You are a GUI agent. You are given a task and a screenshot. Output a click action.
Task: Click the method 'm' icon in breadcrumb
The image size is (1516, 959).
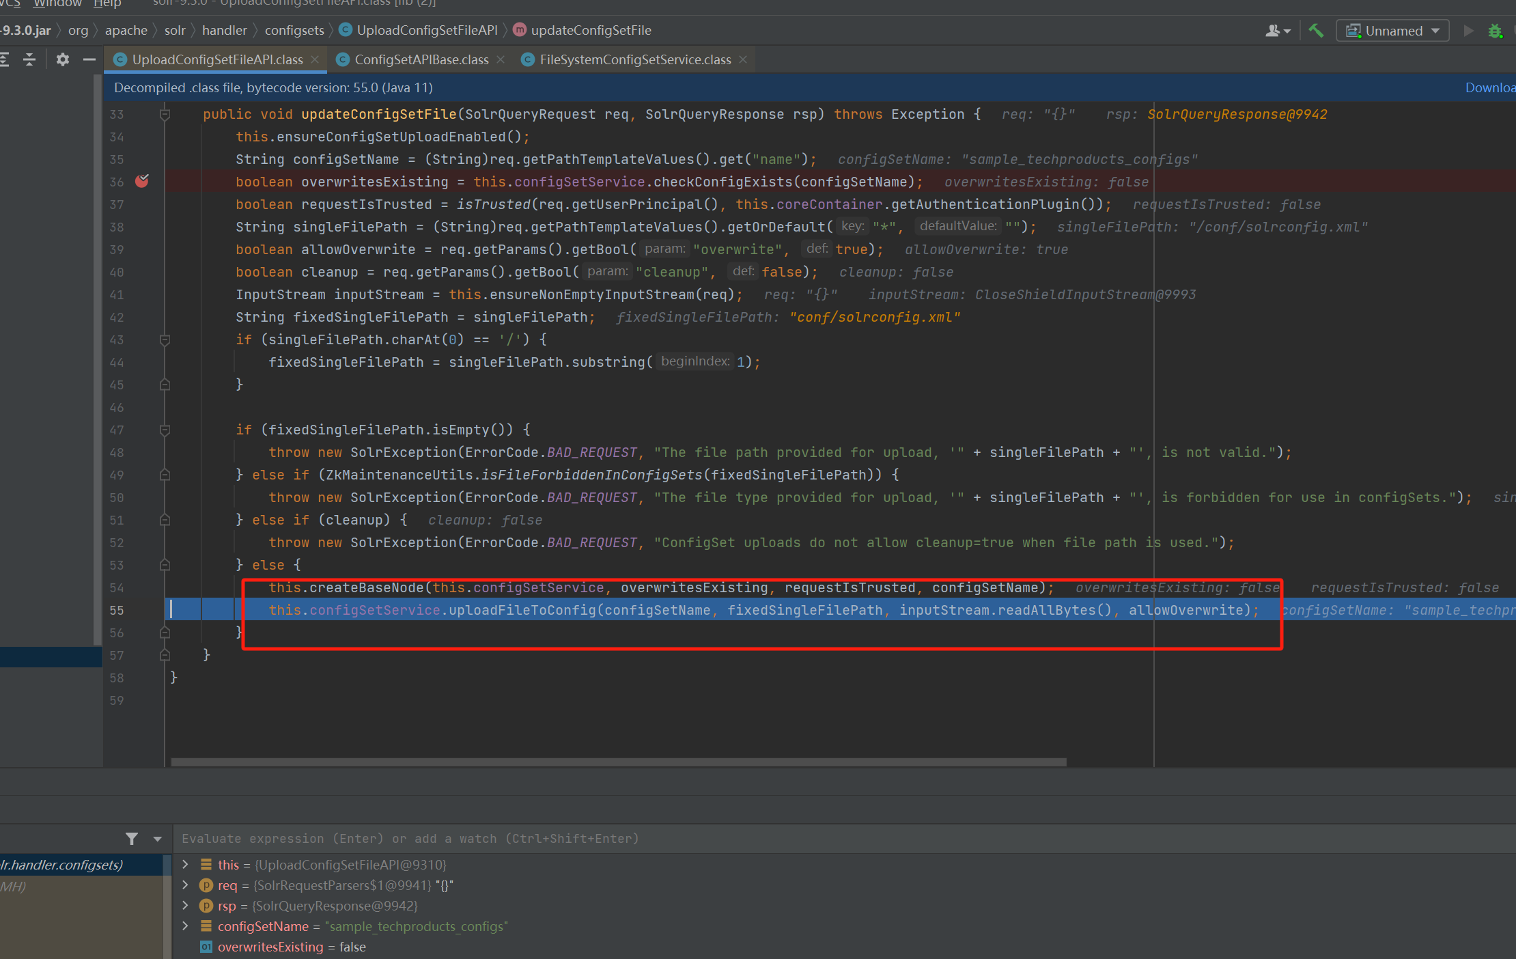tap(520, 30)
